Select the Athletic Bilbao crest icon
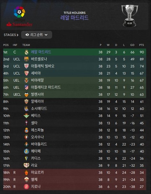The image size is (151, 194). click(x=27, y=66)
